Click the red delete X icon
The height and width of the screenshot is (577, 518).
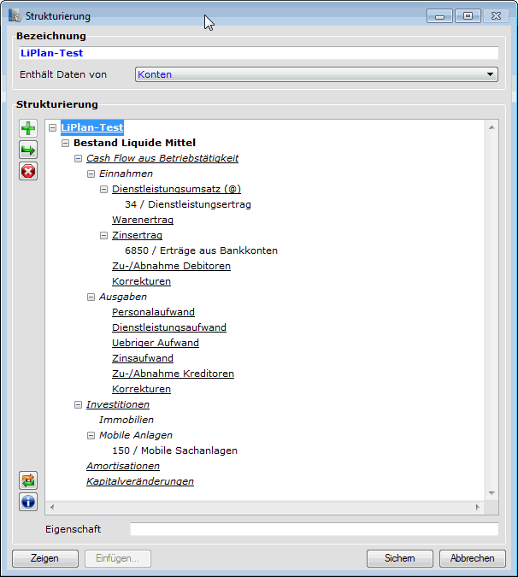point(28,172)
